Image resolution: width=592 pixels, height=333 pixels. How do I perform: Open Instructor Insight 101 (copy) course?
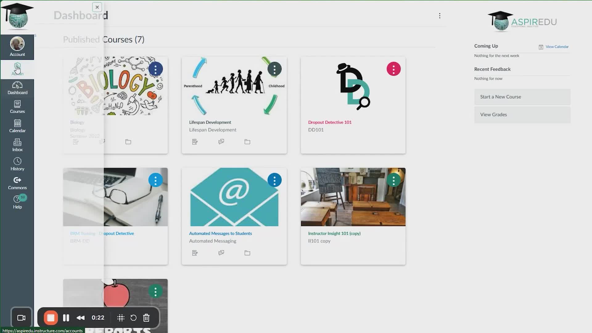pos(334,233)
